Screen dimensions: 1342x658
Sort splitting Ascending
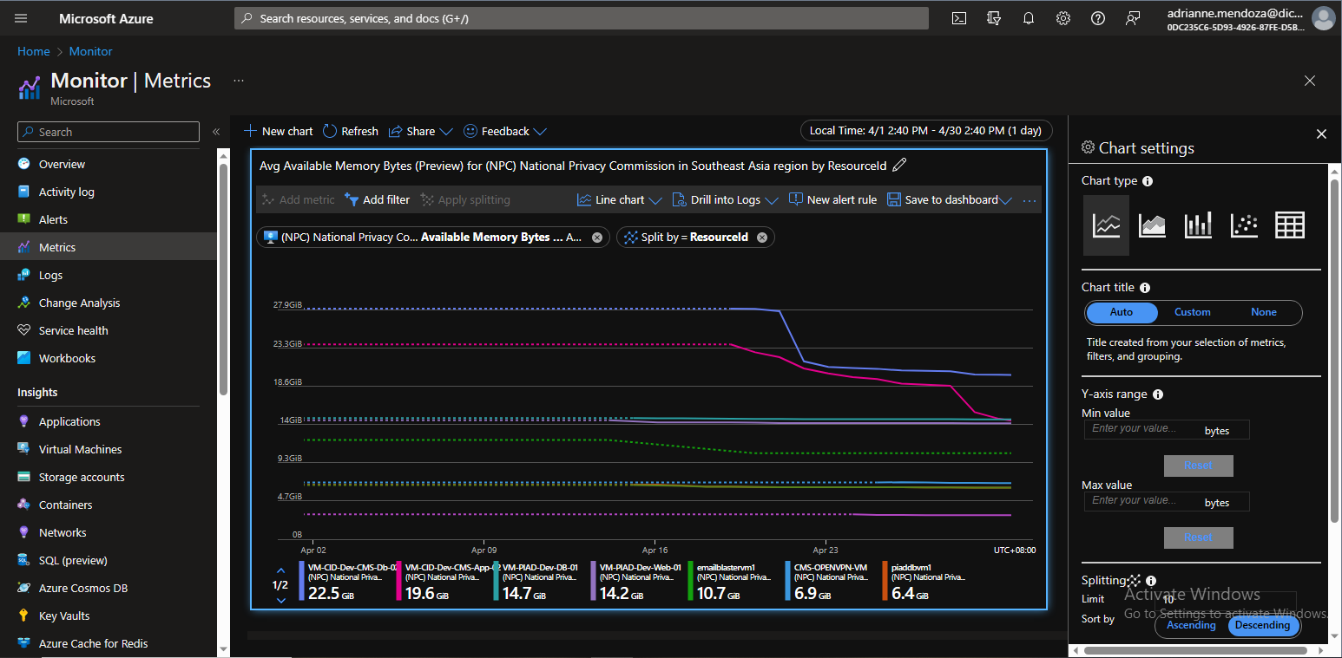[1191, 625]
